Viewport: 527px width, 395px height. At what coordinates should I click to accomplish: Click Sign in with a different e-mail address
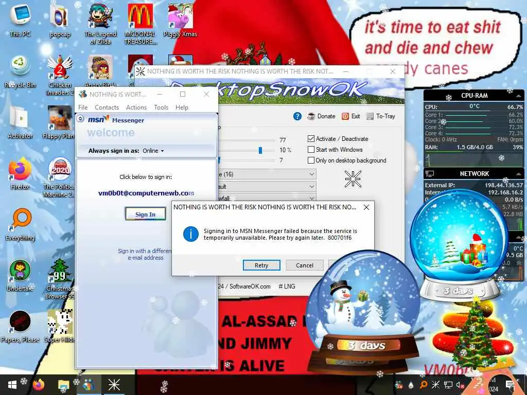coord(145,254)
